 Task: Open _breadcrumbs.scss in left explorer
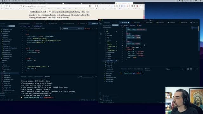[x=9, y=90]
